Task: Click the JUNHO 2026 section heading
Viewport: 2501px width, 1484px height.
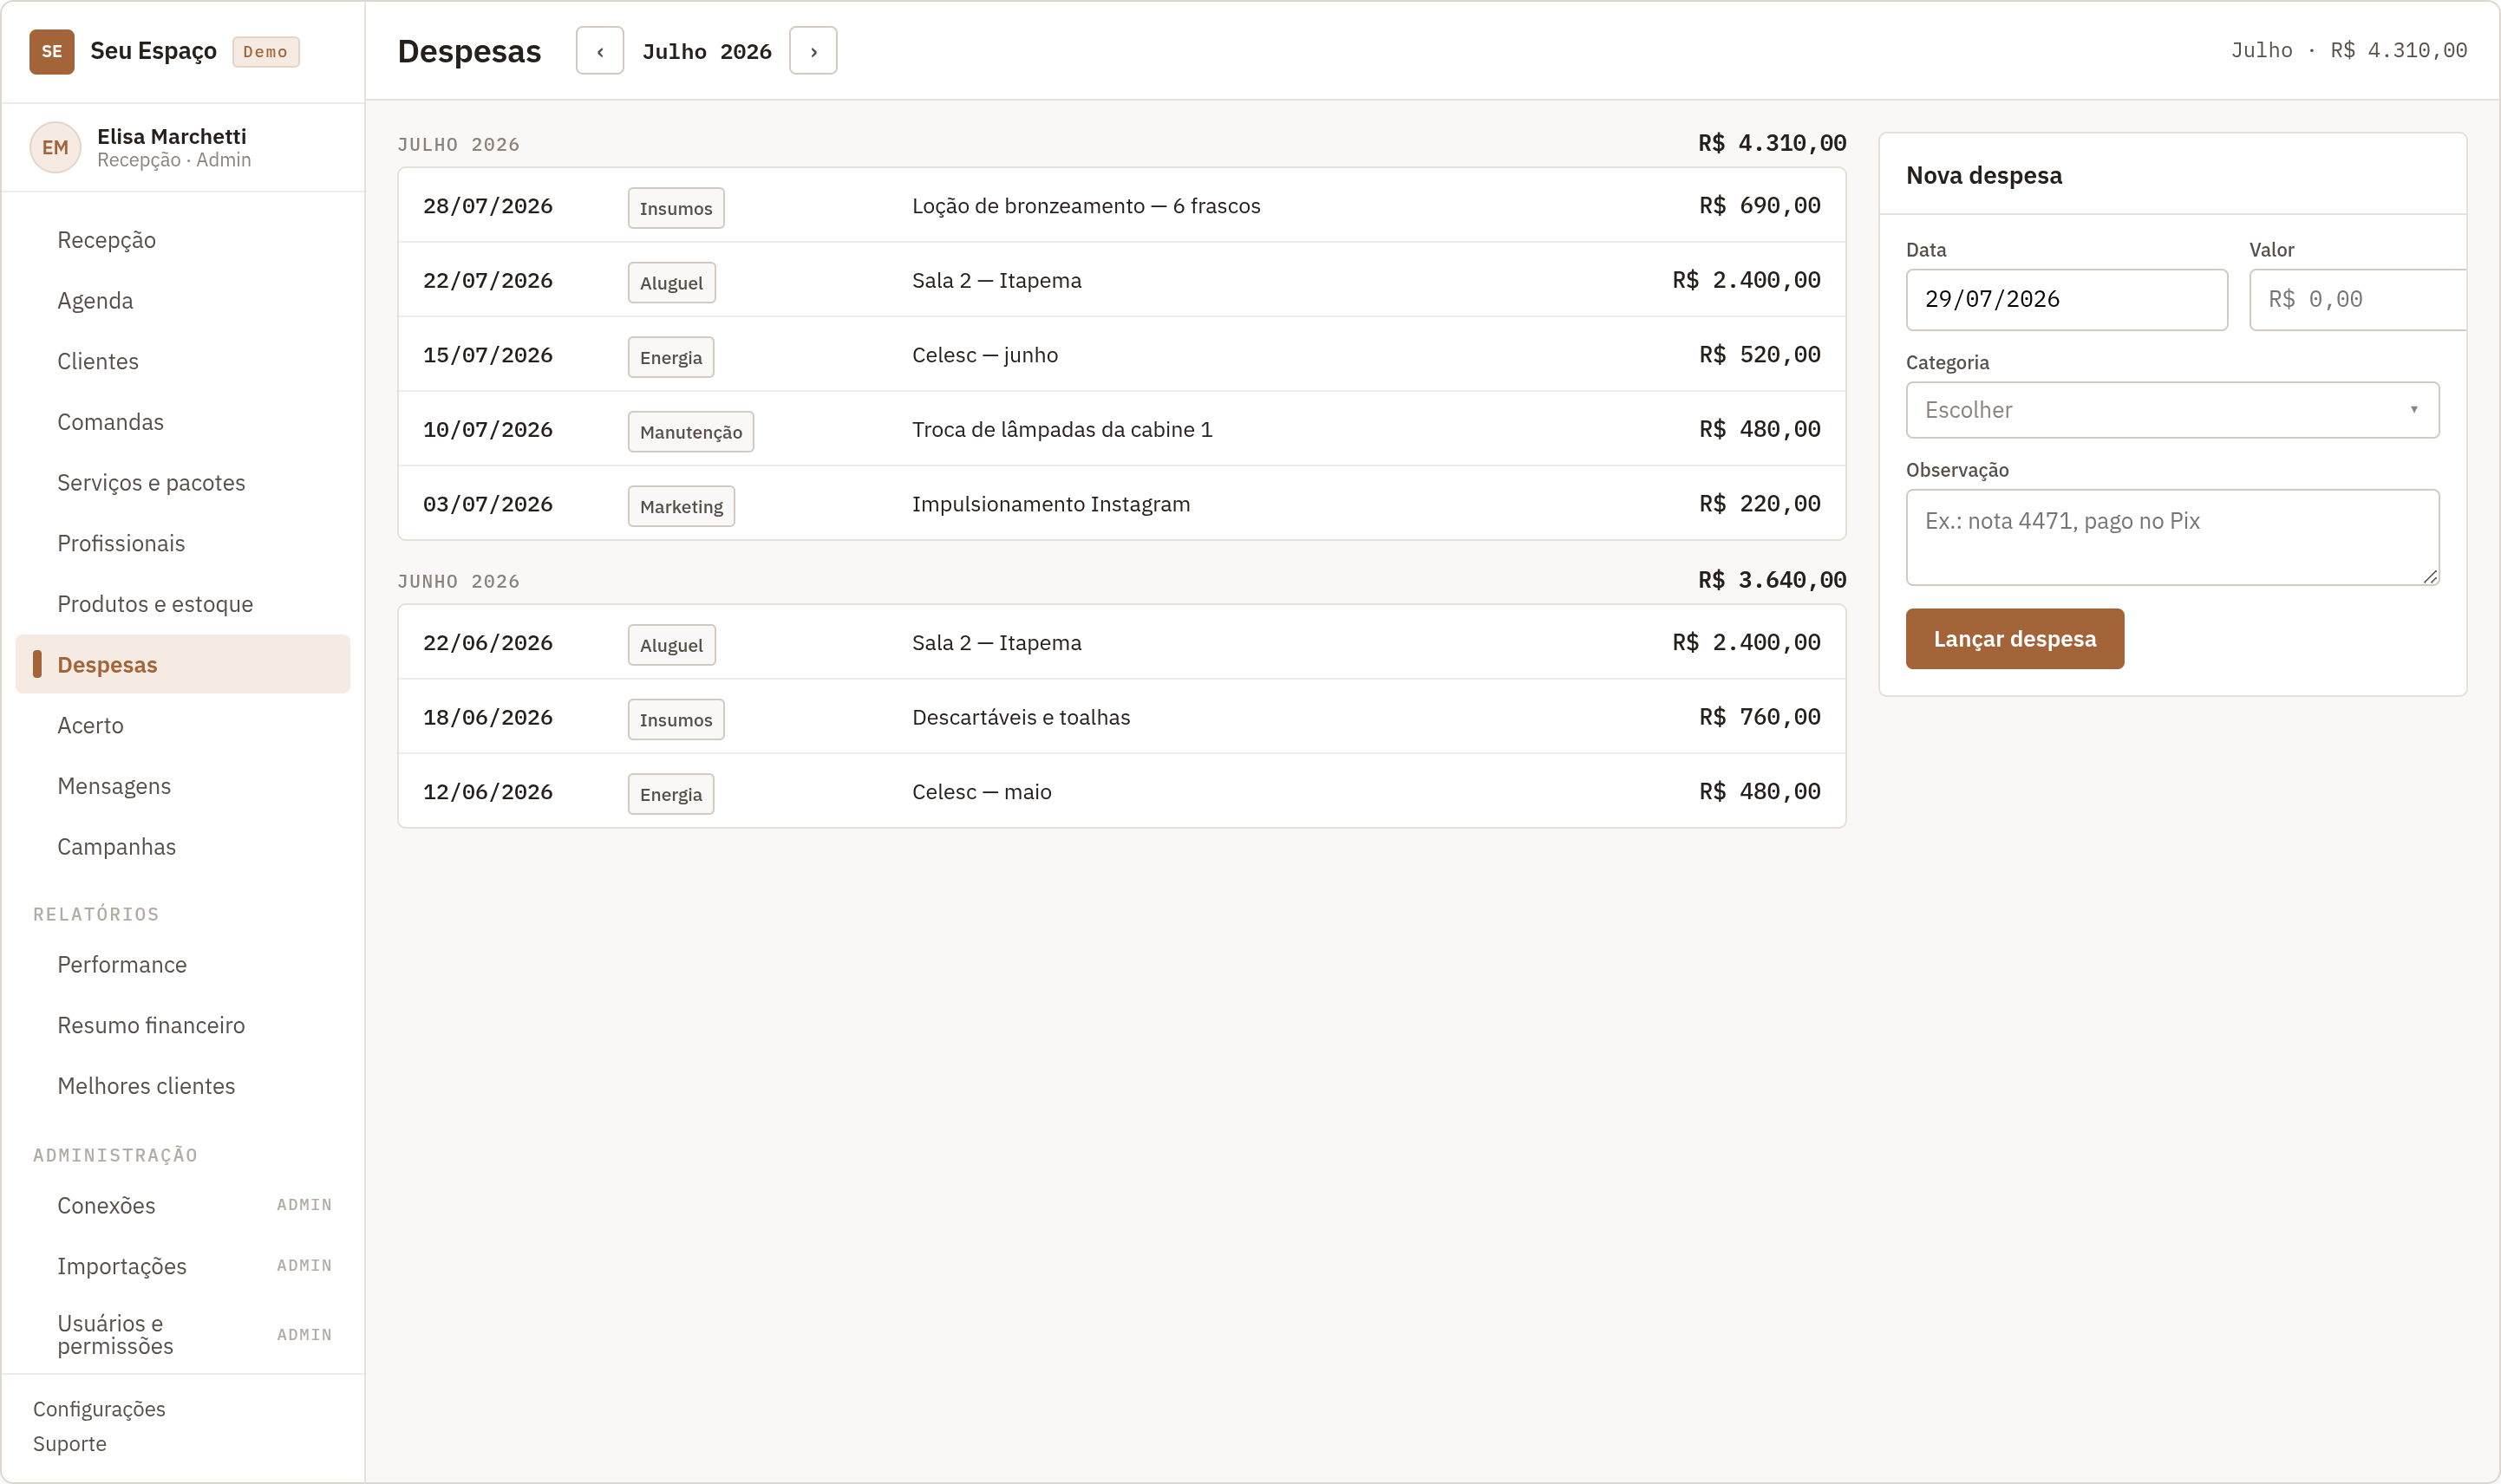Action: pos(458,582)
